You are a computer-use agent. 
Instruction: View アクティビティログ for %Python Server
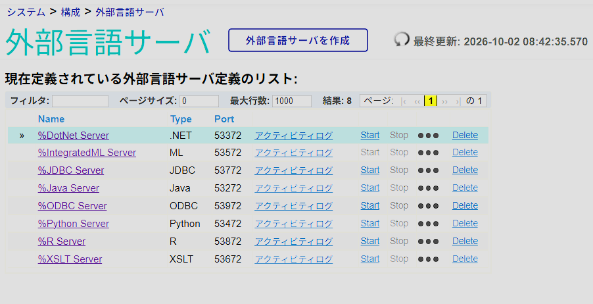click(x=294, y=224)
